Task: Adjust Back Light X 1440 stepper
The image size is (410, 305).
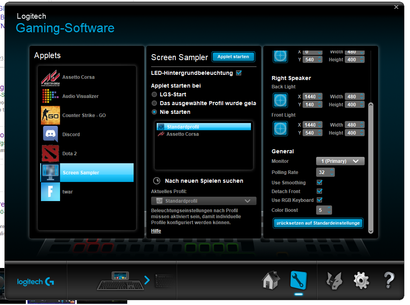Action: point(319,97)
